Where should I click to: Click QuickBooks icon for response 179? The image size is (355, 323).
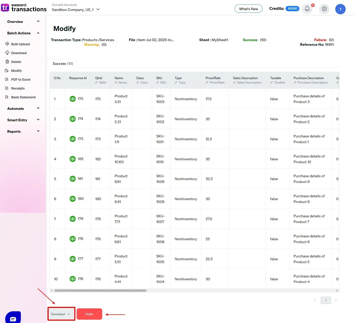(x=73, y=219)
